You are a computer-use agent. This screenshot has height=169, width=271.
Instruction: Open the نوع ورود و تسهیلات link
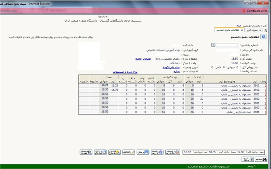[x=125, y=72]
